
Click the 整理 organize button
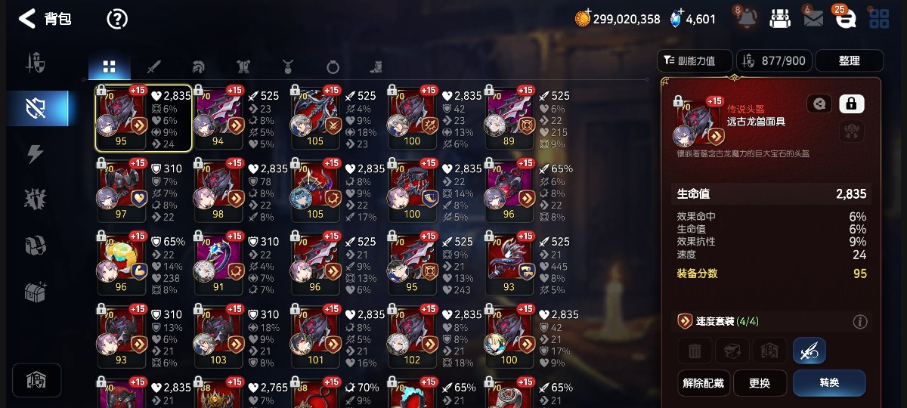[x=850, y=60]
